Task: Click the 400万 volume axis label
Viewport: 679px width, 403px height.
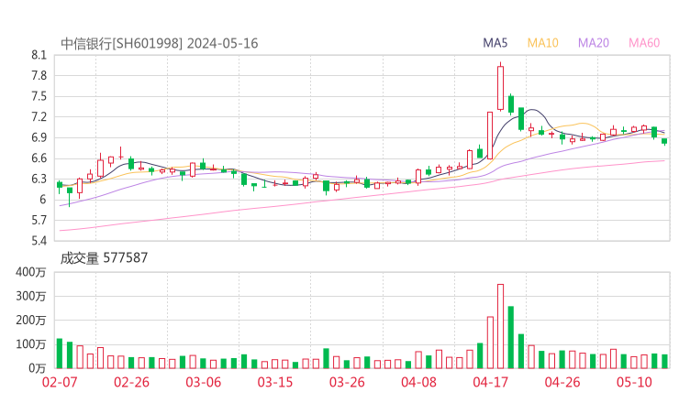Action: point(30,272)
